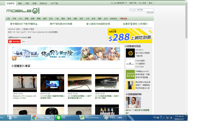Screen dimensions: 214x134
Task: Open the GPS category menu
Action: pos(21,18)
